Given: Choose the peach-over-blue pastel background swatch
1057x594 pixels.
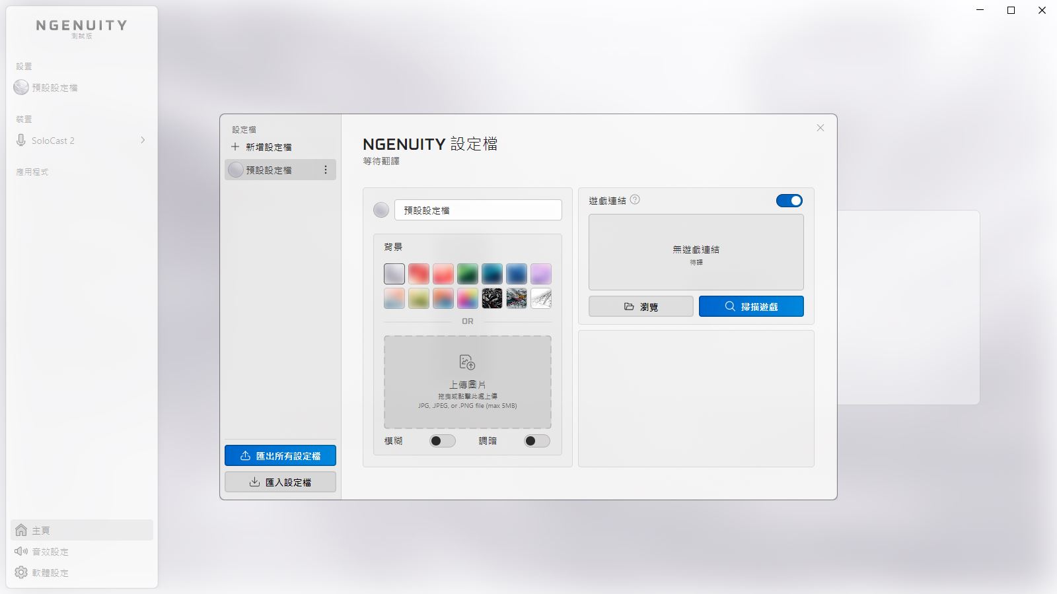Looking at the screenshot, I should pyautogui.click(x=394, y=298).
